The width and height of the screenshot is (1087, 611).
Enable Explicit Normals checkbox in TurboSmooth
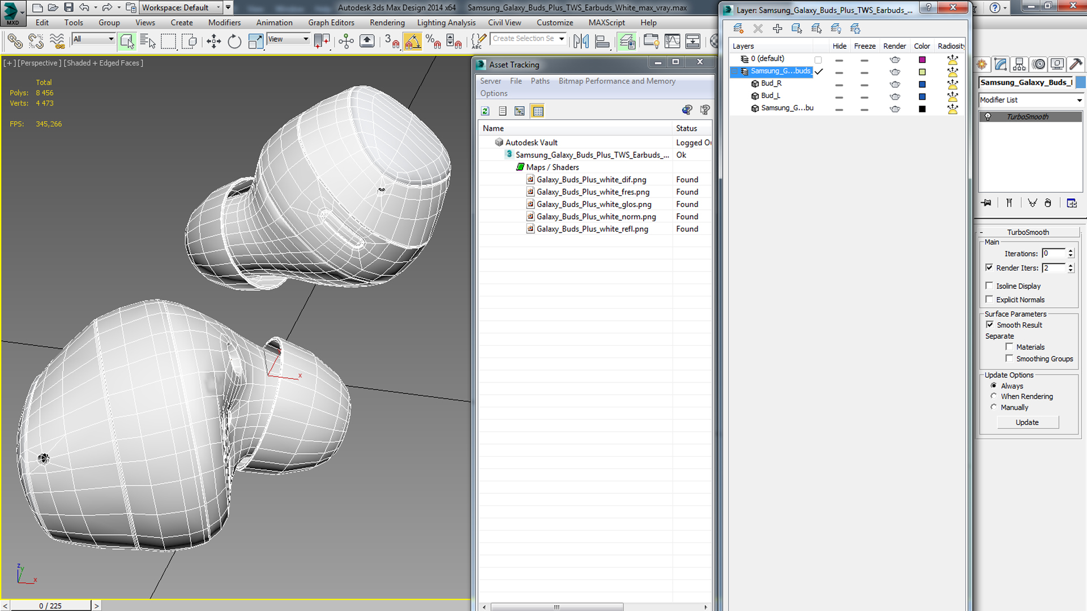(990, 299)
